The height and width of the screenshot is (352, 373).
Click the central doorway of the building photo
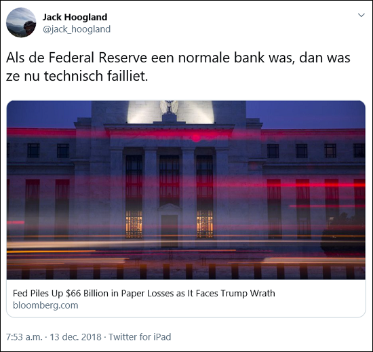coord(169,230)
